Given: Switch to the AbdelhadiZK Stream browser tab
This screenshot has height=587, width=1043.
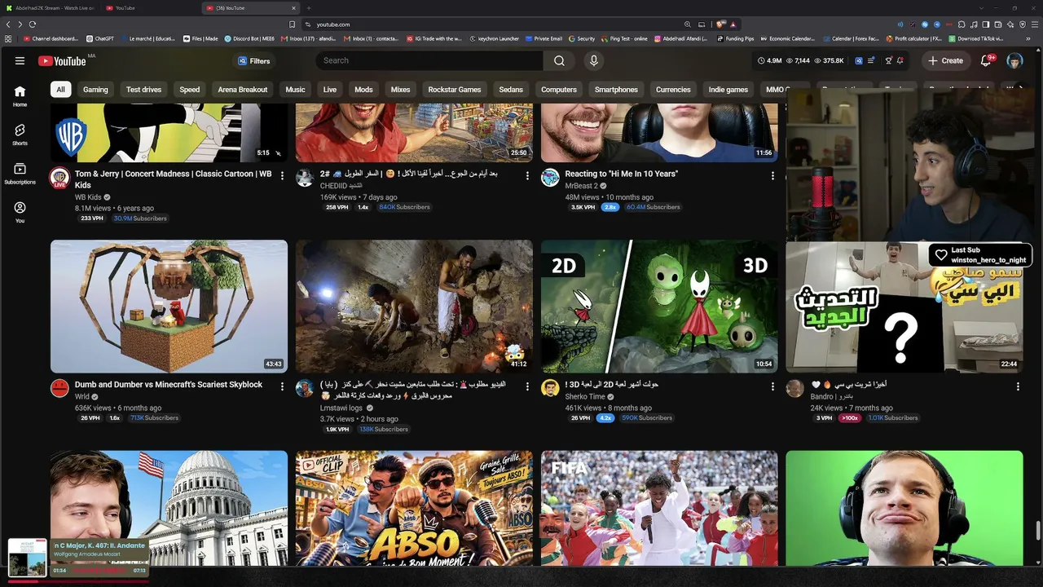Looking at the screenshot, I should [x=51, y=8].
